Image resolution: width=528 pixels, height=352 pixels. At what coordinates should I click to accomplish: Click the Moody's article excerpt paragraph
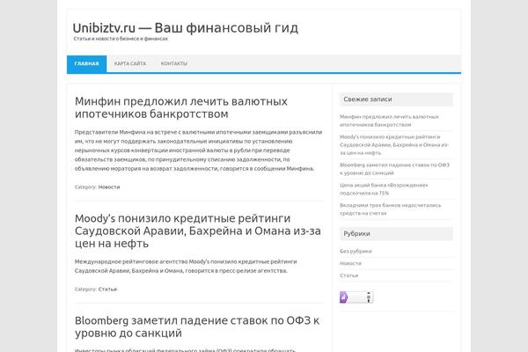(x=186, y=266)
